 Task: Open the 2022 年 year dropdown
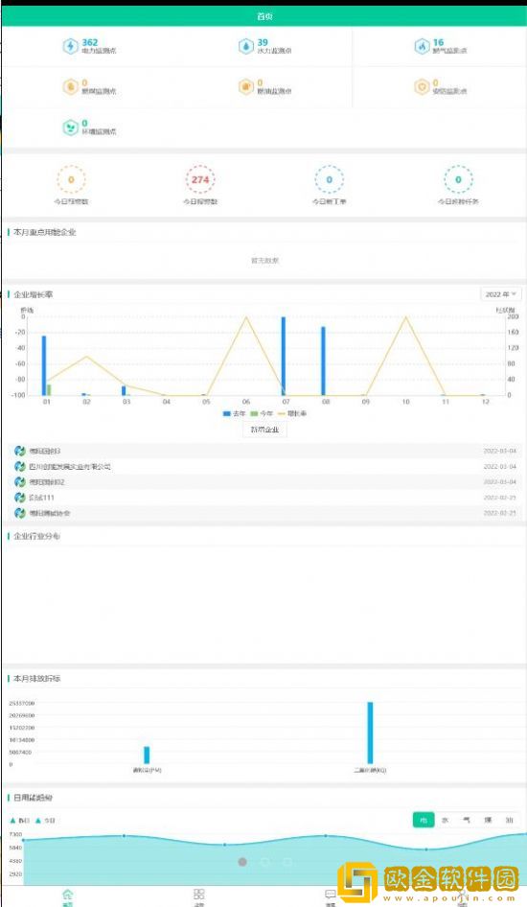click(500, 294)
